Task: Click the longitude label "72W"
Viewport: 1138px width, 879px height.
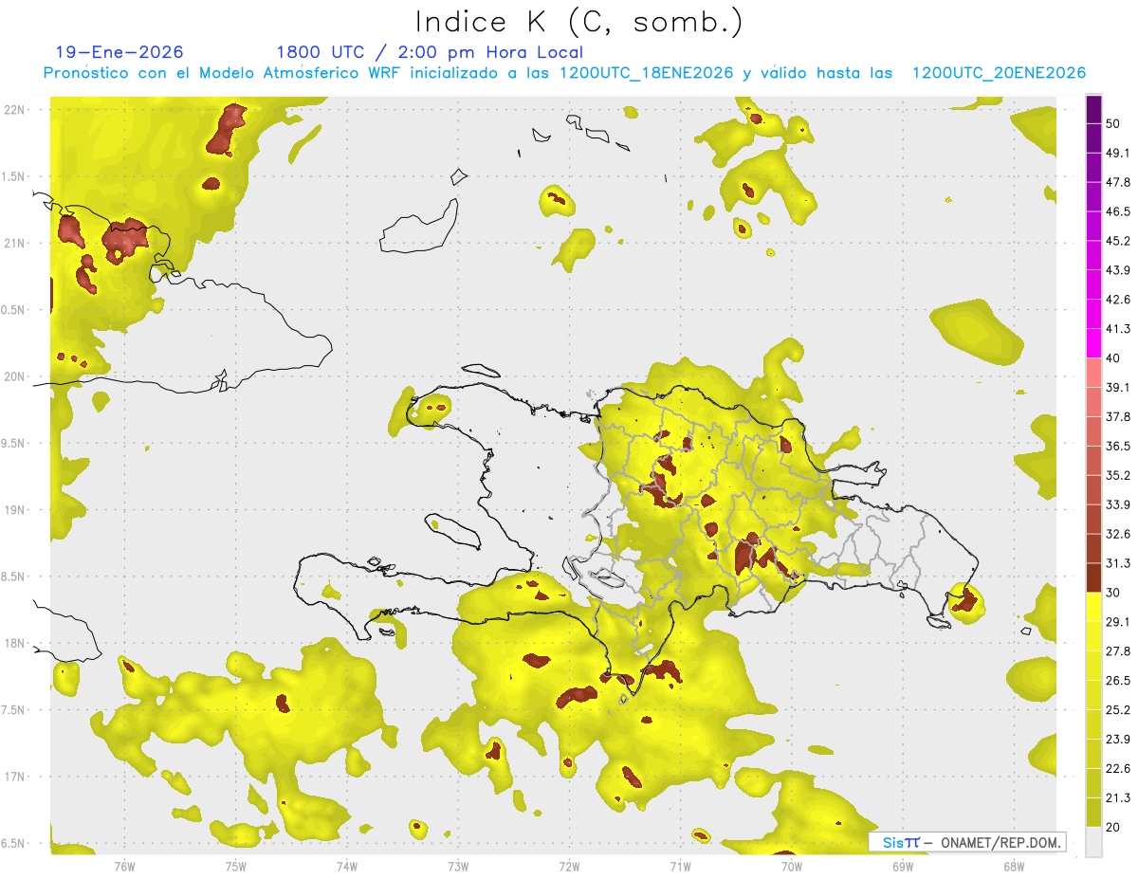Action: 569,866
